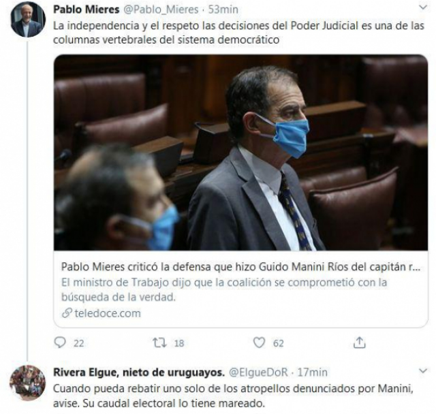Screen dimensions: 436x414
Task: Visit the teledoce.com source link
Action: tap(108, 313)
